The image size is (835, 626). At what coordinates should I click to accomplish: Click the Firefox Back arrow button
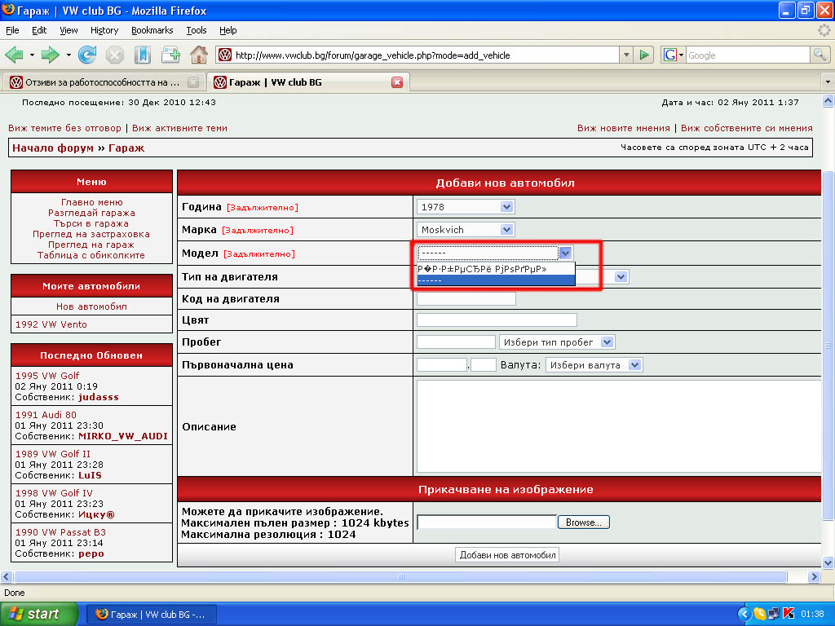pyautogui.click(x=15, y=55)
